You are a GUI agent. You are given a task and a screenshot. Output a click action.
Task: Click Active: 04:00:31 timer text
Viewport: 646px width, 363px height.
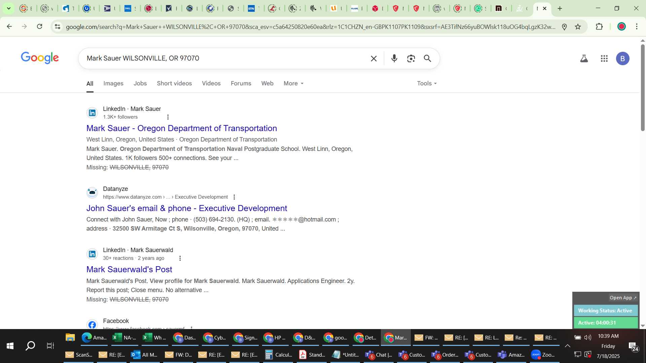(597, 323)
